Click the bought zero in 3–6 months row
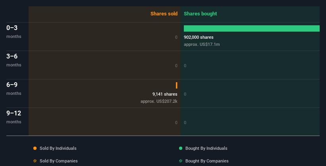This screenshot has width=326, height=166. click(x=185, y=66)
